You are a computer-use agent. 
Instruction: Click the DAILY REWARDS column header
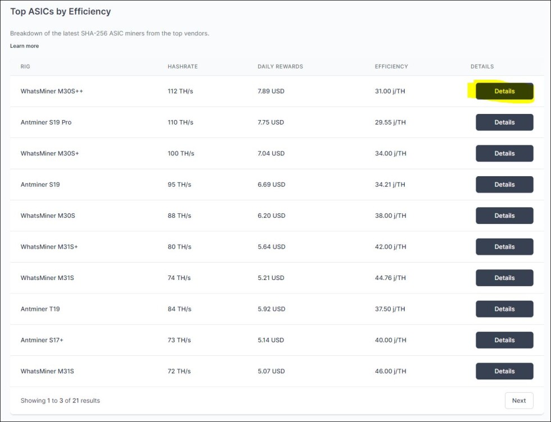pos(280,66)
